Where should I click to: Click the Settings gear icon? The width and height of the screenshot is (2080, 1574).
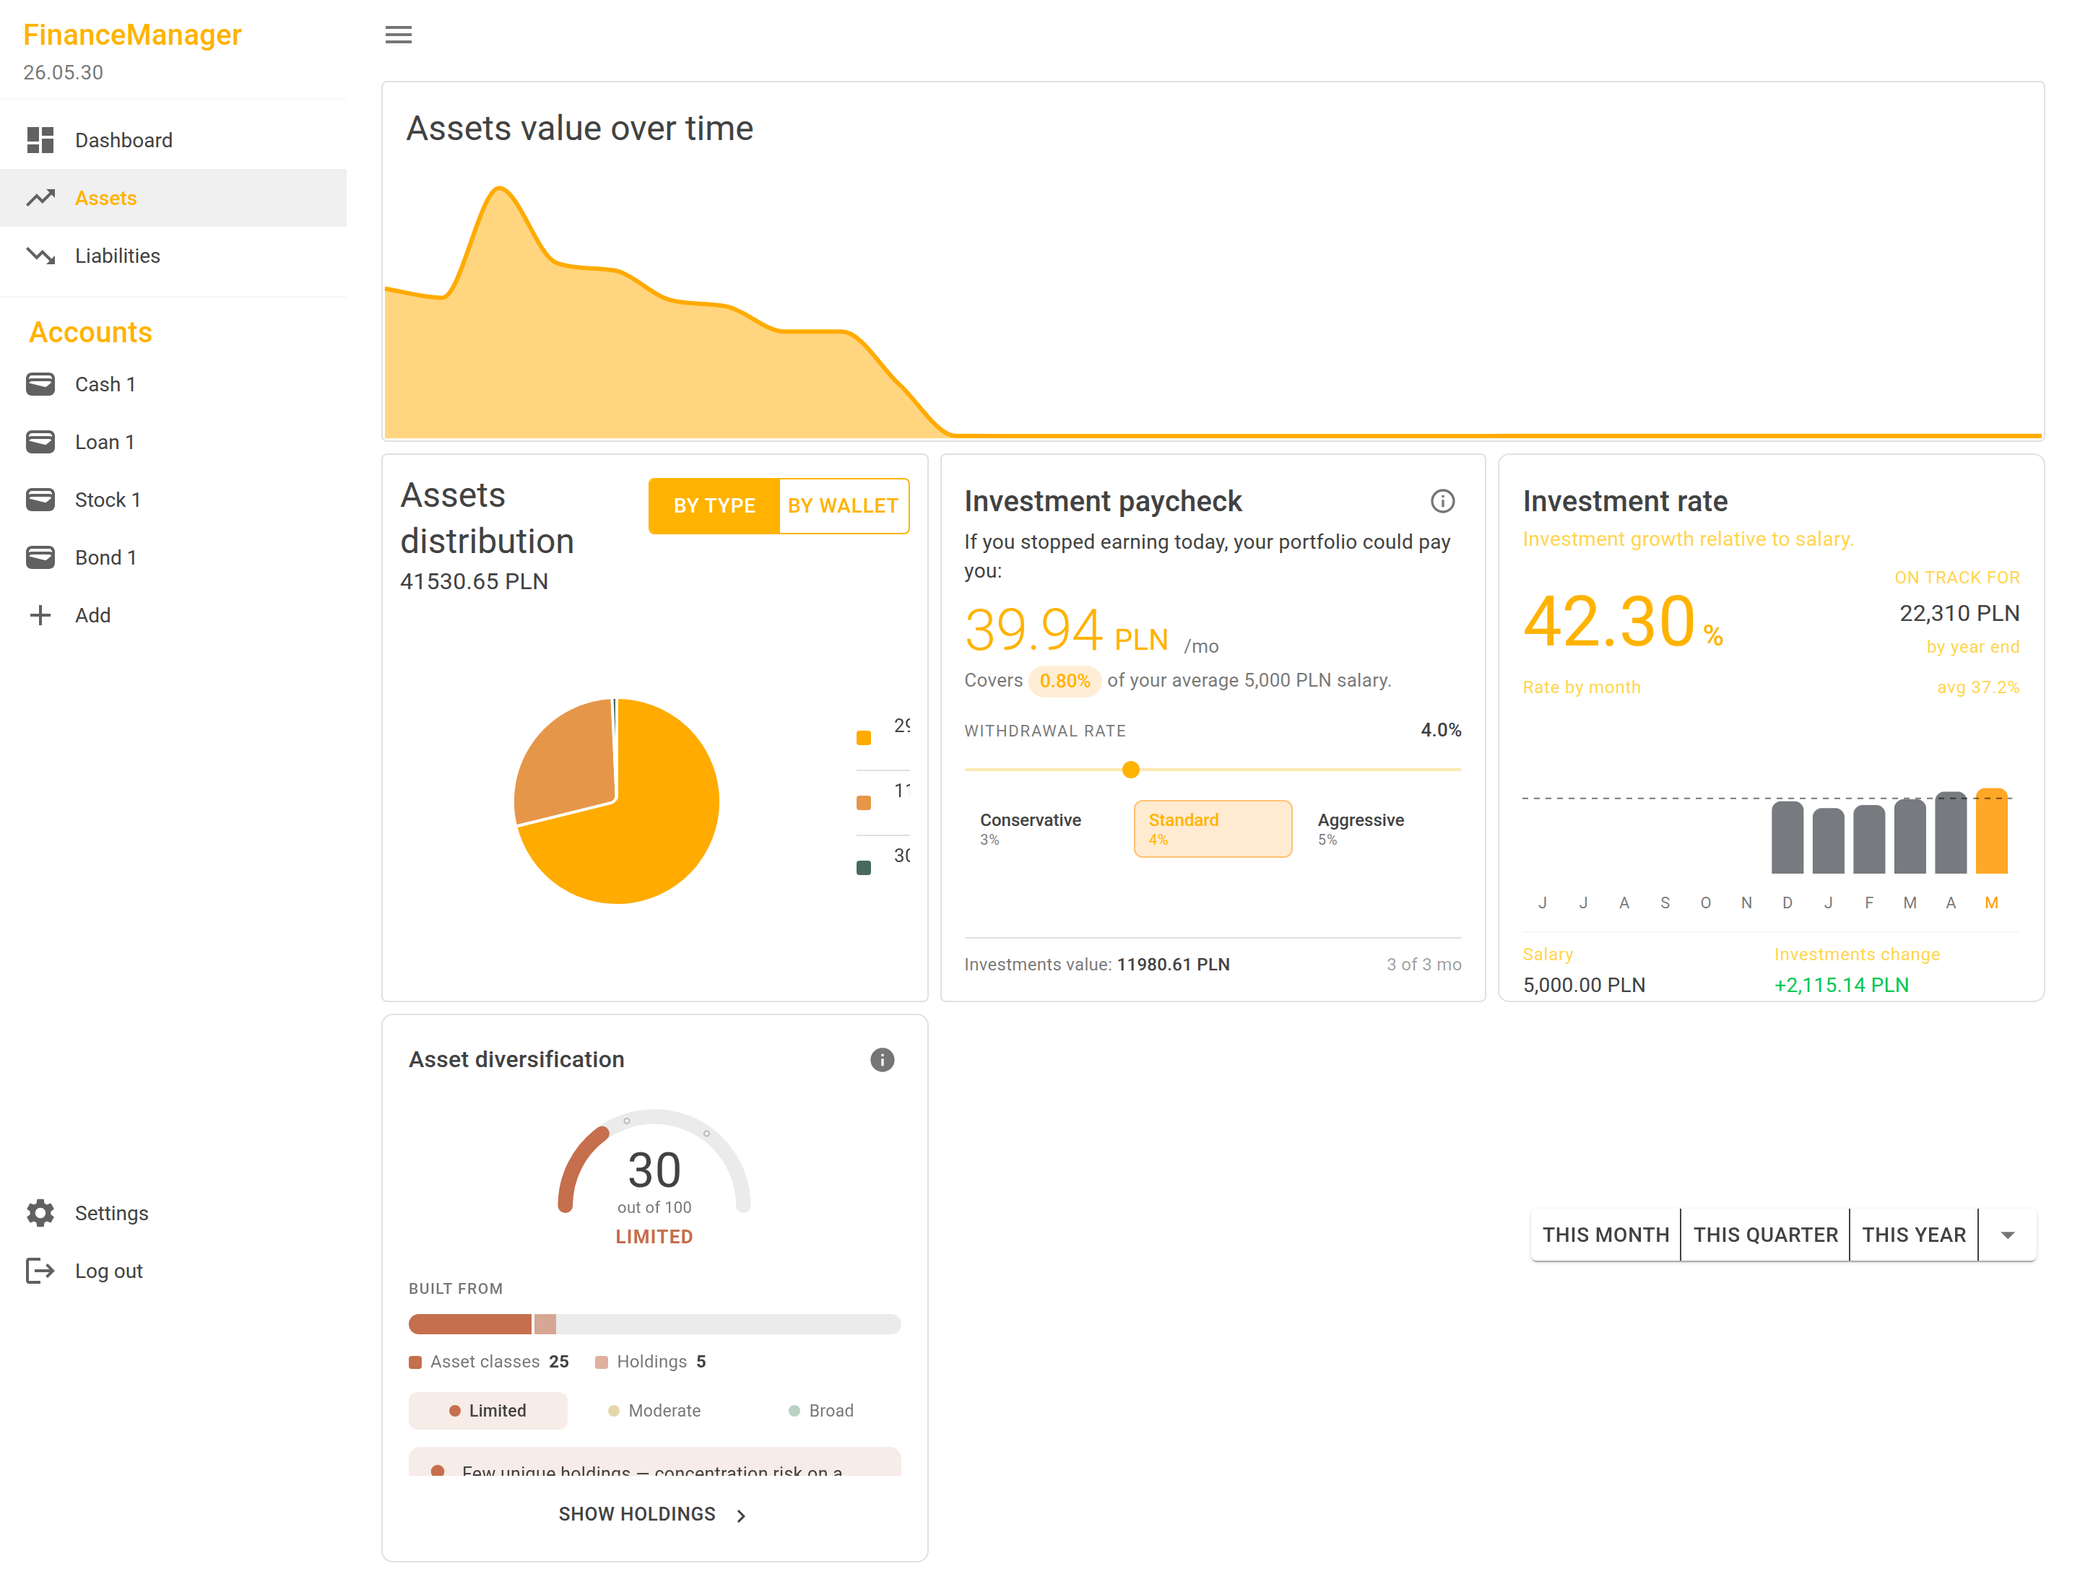coord(40,1213)
